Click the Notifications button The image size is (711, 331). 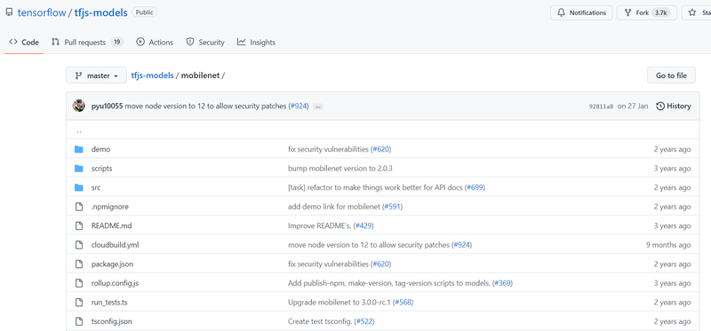click(x=581, y=12)
